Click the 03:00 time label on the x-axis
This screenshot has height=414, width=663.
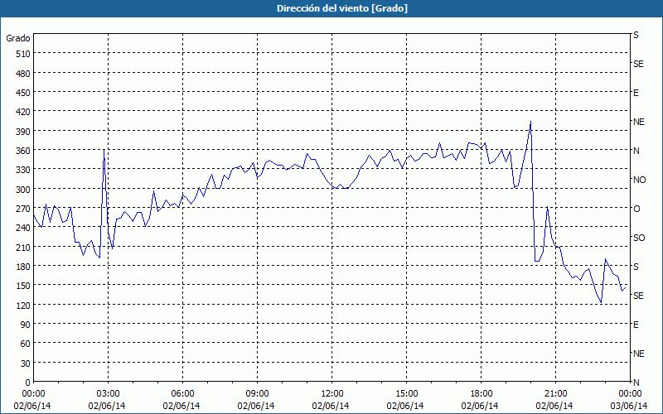[x=108, y=394]
